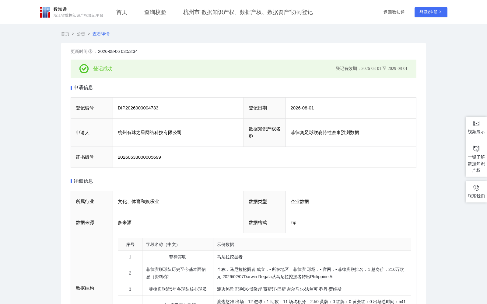
Task: Click the 数据结构 row label
Action: 85,288
